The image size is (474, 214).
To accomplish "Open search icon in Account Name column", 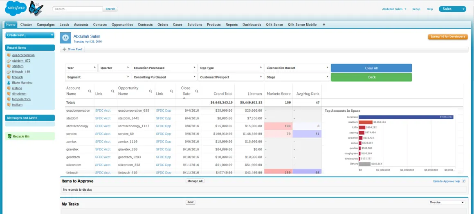I will click(x=90, y=91).
